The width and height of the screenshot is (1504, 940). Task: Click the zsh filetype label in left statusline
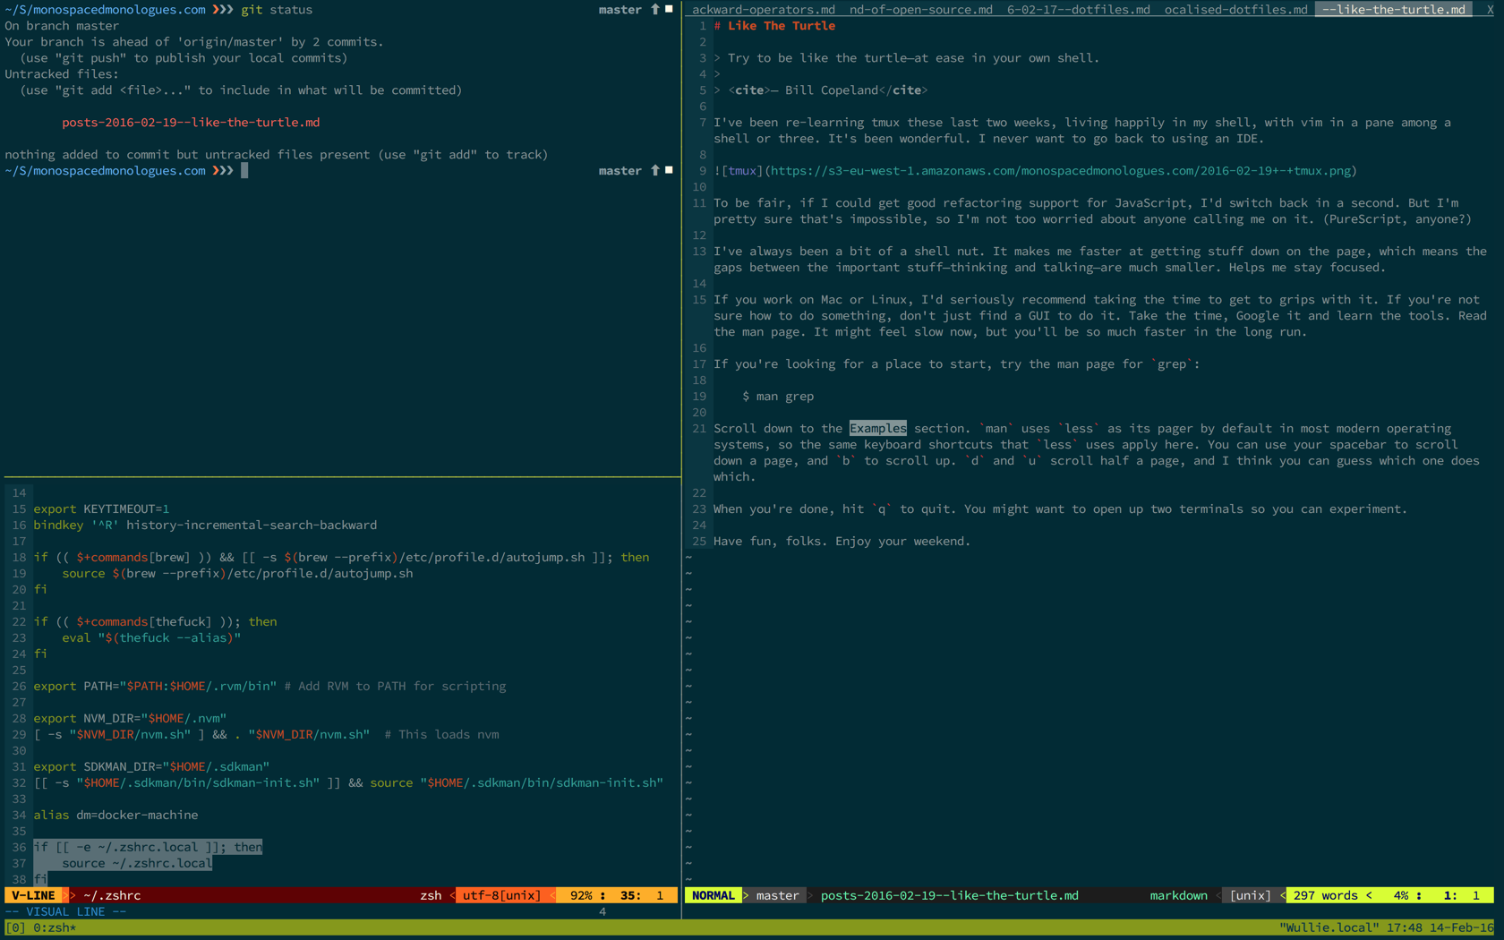pos(431,895)
